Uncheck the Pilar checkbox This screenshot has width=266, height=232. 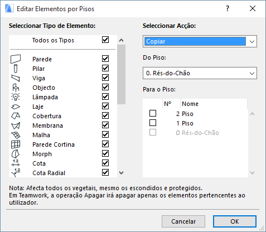tap(105, 68)
